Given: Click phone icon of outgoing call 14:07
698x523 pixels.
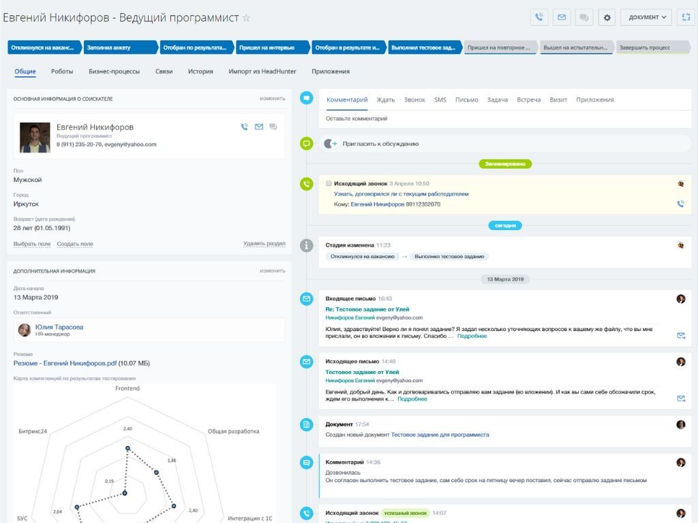Looking at the screenshot, I should click(x=306, y=513).
